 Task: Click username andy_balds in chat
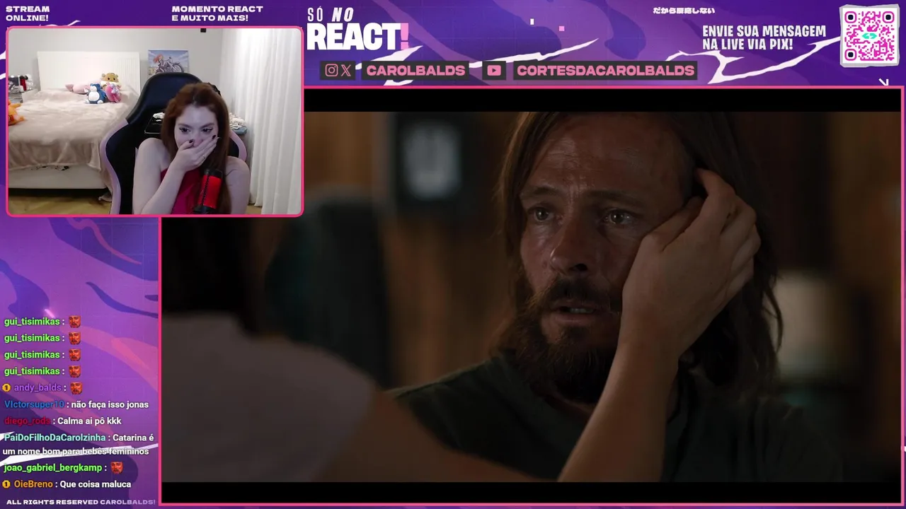[38, 387]
